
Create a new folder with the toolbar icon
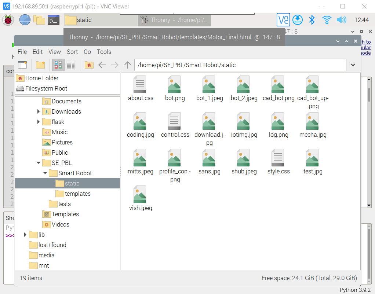[40, 65]
